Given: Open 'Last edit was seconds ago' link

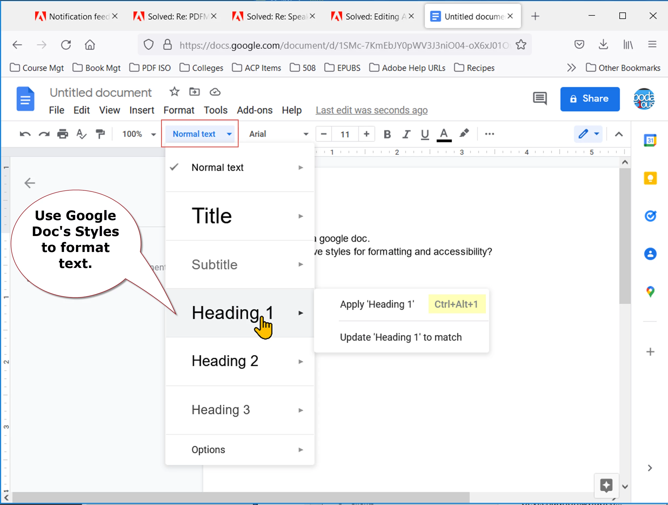Looking at the screenshot, I should (372, 110).
